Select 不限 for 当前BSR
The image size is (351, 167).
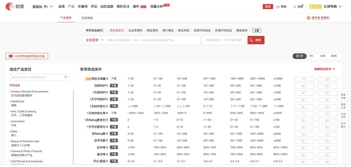(114, 85)
